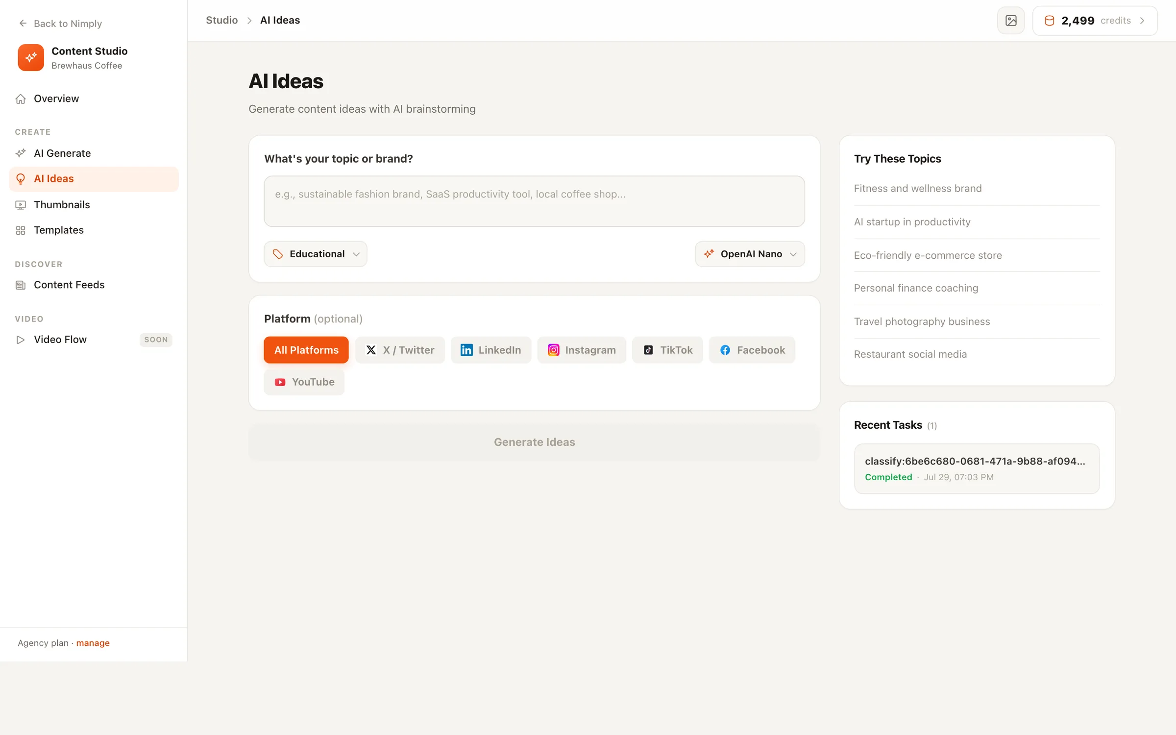Screen dimensions: 1176x735
Task: Choose the AI startup in productivity topic
Action: pyautogui.click(x=912, y=222)
